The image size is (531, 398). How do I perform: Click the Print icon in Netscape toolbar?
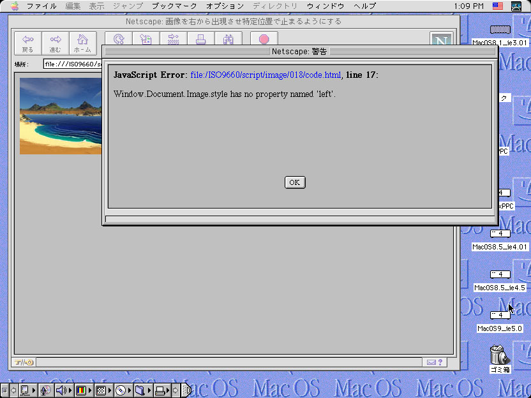200,39
